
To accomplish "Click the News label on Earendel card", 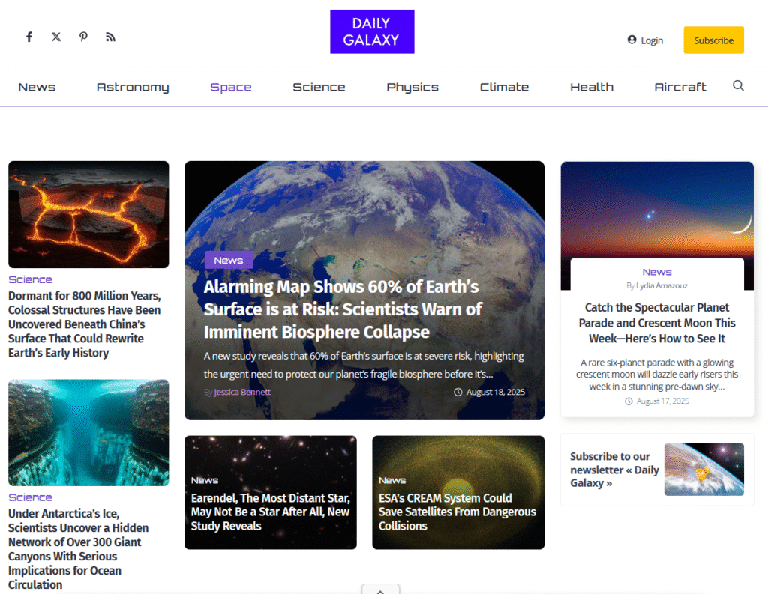I will point(205,480).
